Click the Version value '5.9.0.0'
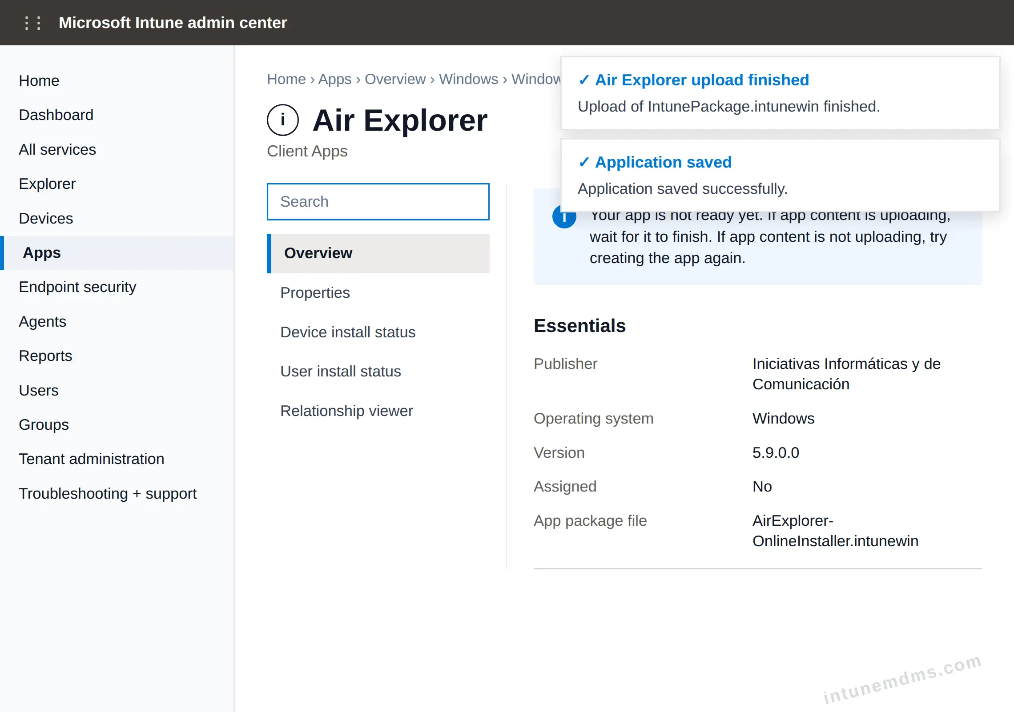 pos(776,452)
